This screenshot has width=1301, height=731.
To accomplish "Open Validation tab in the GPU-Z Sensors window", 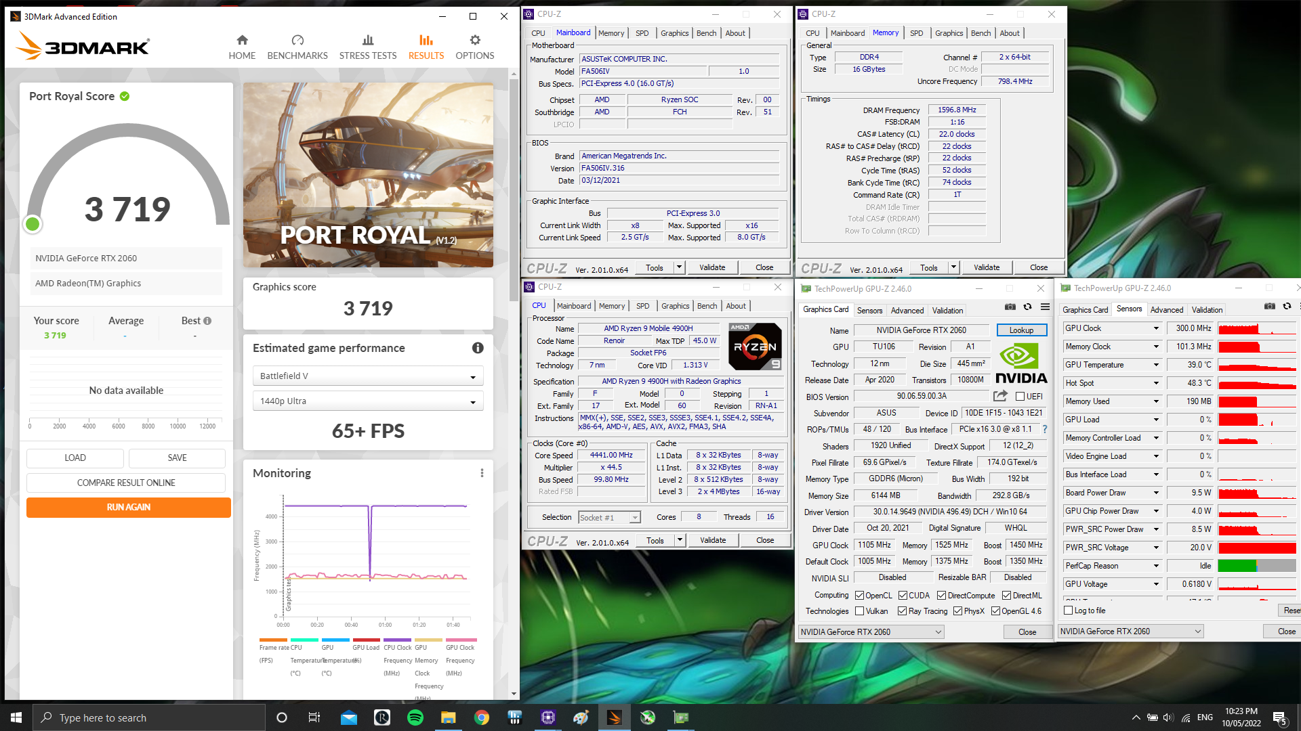I will 1207,310.
